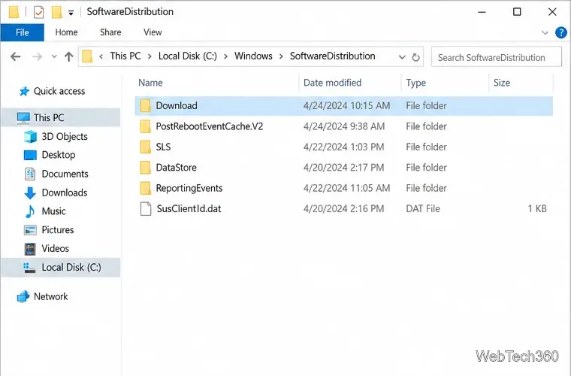Select This PC in navigation pane
Image resolution: width=571 pixels, height=376 pixels.
coord(61,117)
